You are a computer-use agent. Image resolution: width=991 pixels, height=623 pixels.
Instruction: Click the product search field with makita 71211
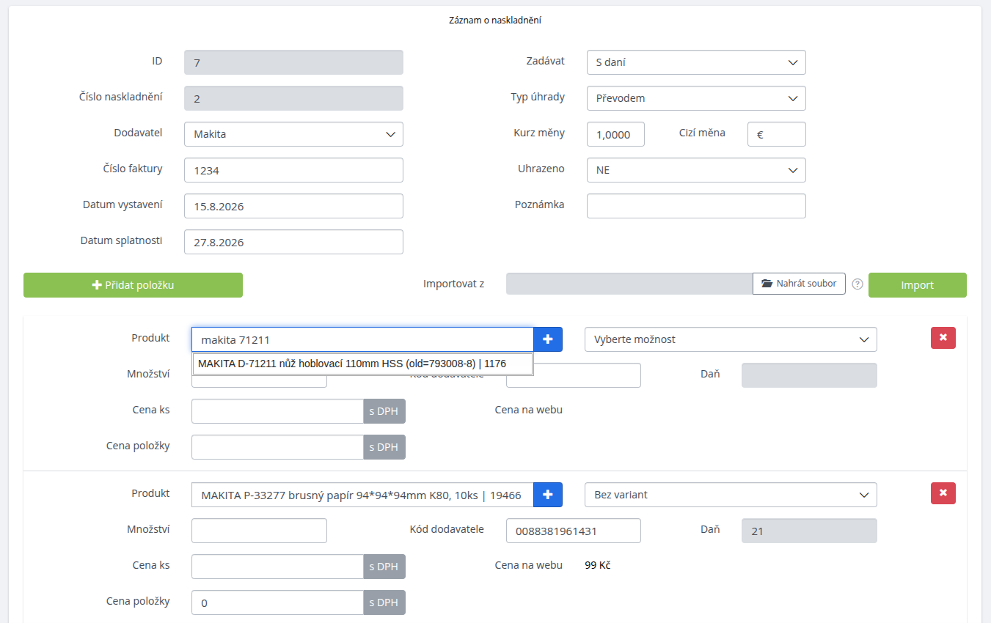click(362, 339)
